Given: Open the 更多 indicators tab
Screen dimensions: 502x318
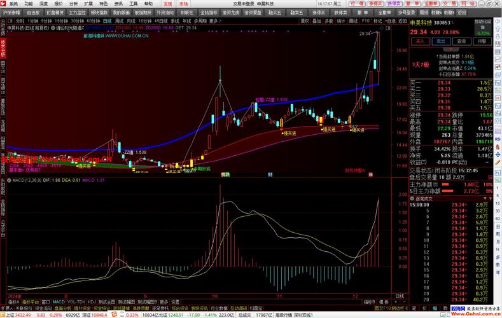Looking at the screenshot, I should click(164, 301).
